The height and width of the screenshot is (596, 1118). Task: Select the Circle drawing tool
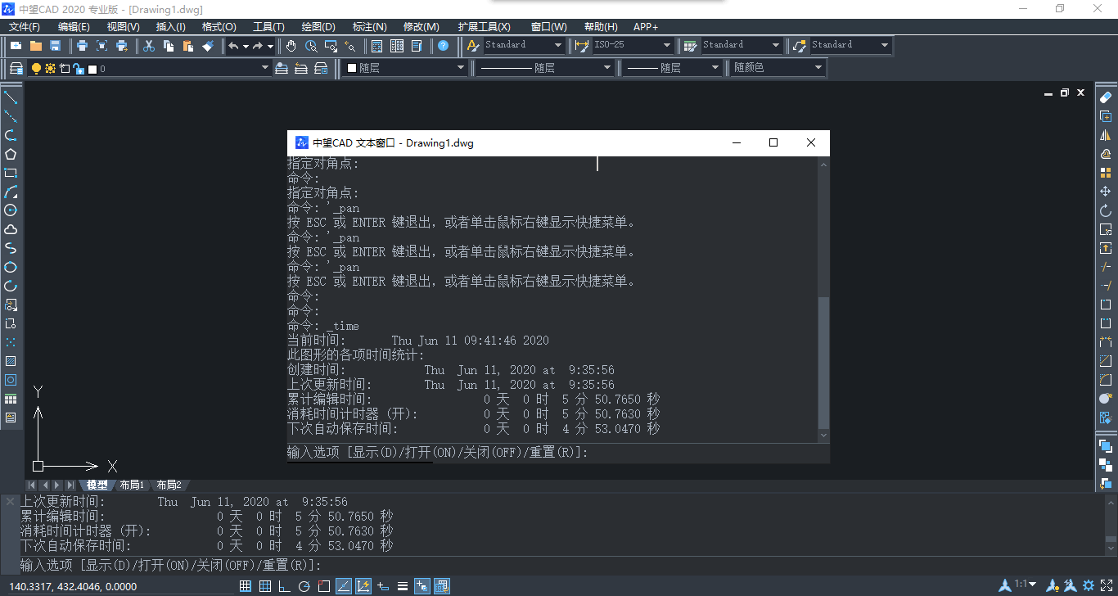tap(11, 211)
